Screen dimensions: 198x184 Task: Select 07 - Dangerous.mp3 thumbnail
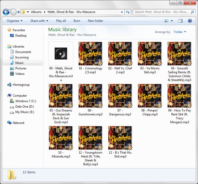[x=120, y=96]
